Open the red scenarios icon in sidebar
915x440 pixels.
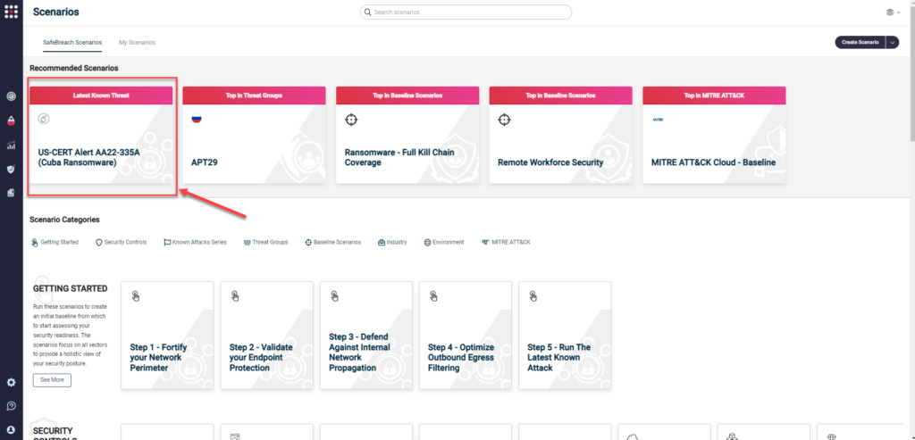[11, 120]
